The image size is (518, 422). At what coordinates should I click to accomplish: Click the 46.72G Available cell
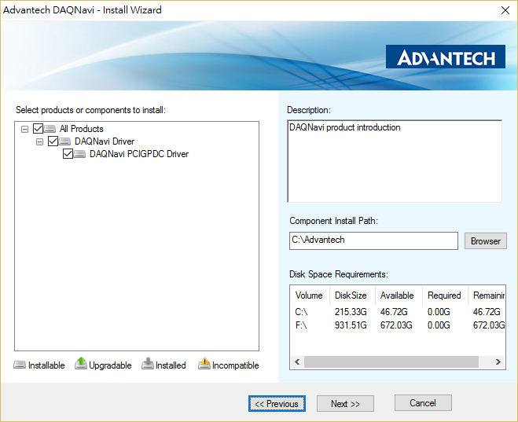click(x=394, y=312)
